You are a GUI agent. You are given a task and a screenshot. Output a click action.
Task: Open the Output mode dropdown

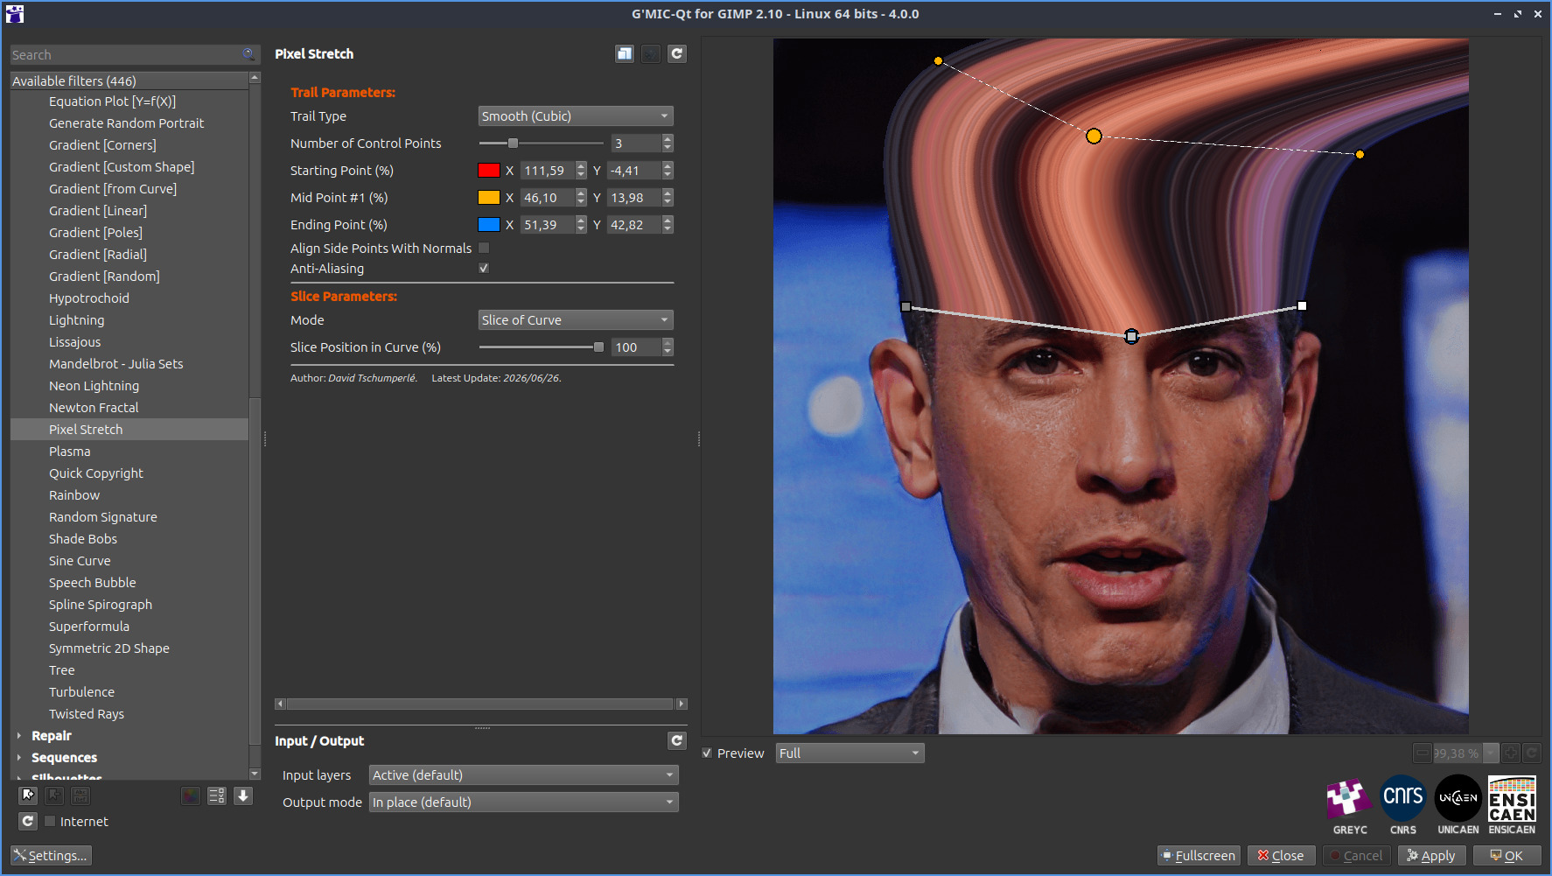coord(523,802)
